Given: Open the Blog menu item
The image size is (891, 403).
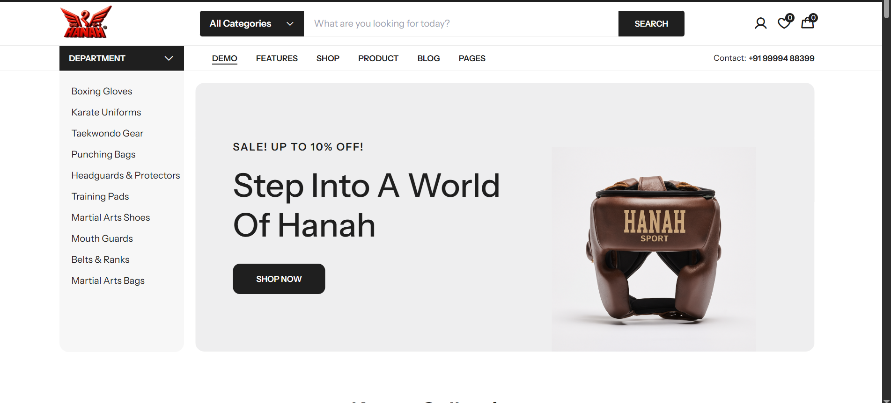Looking at the screenshot, I should pyautogui.click(x=428, y=58).
